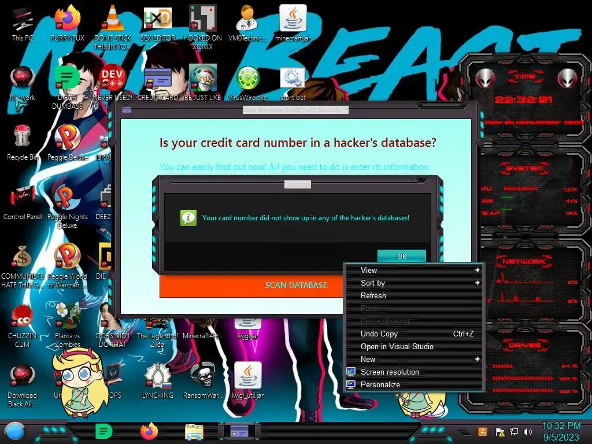Open the green chat app taskbar button
The width and height of the screenshot is (592, 444).
point(104,431)
